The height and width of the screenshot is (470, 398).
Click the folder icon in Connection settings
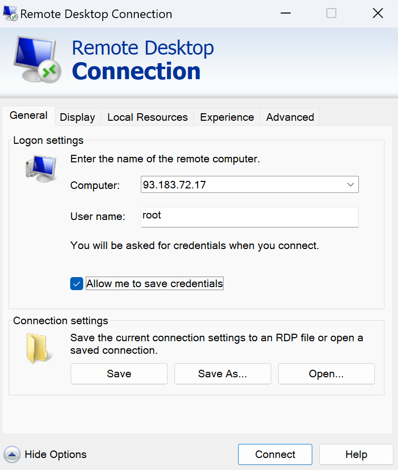click(39, 348)
